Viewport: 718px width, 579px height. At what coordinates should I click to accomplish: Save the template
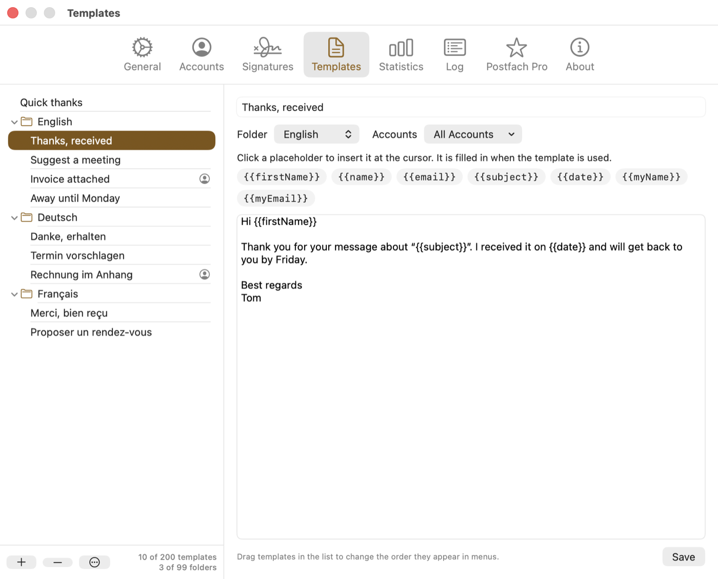click(684, 557)
